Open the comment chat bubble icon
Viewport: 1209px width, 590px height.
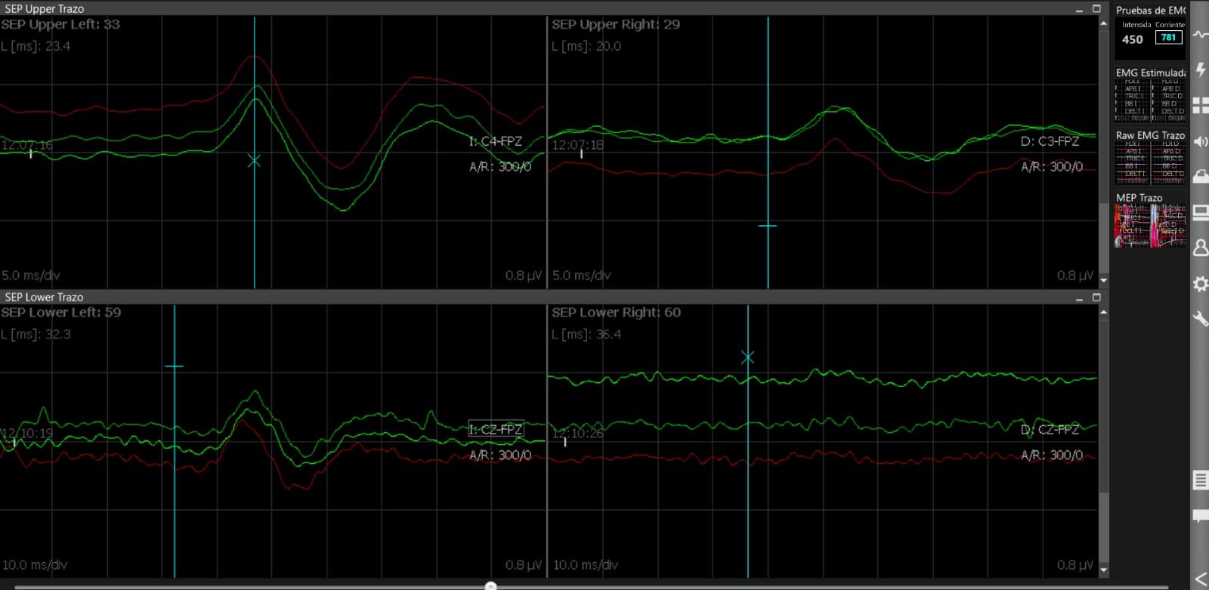point(1200,516)
